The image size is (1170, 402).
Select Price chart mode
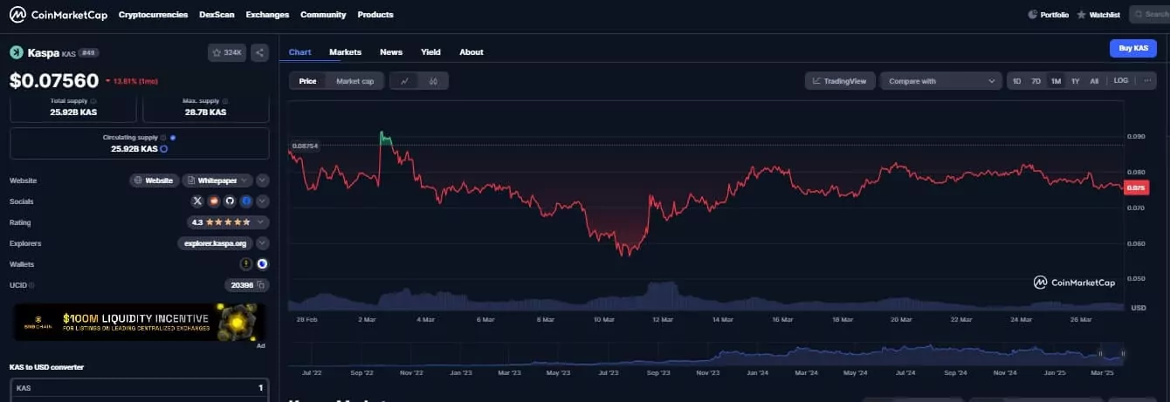point(307,81)
